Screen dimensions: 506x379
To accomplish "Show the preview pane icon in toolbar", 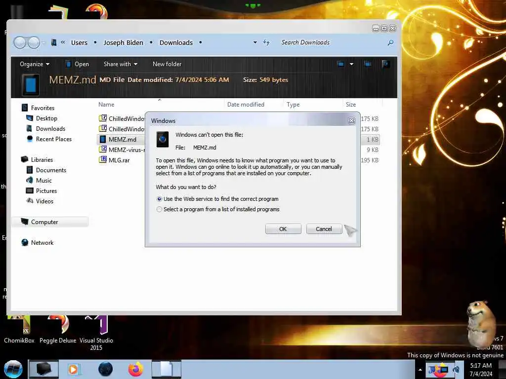I will tap(368, 64).
